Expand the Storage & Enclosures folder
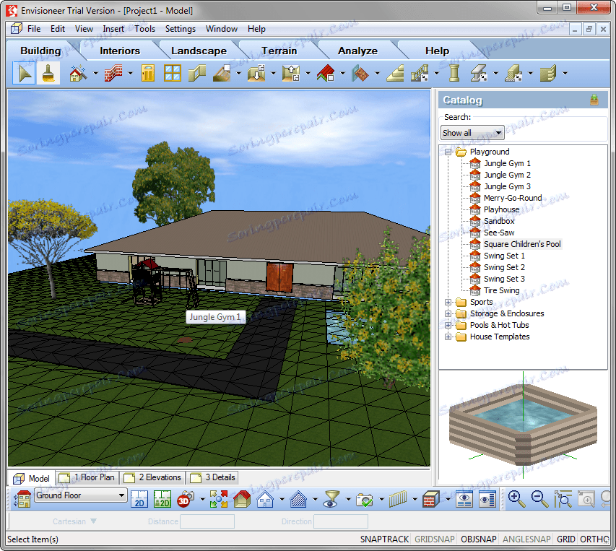This screenshot has width=616, height=551. (x=448, y=313)
